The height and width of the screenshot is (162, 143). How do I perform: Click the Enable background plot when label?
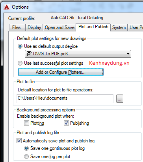[x=45, y=116]
